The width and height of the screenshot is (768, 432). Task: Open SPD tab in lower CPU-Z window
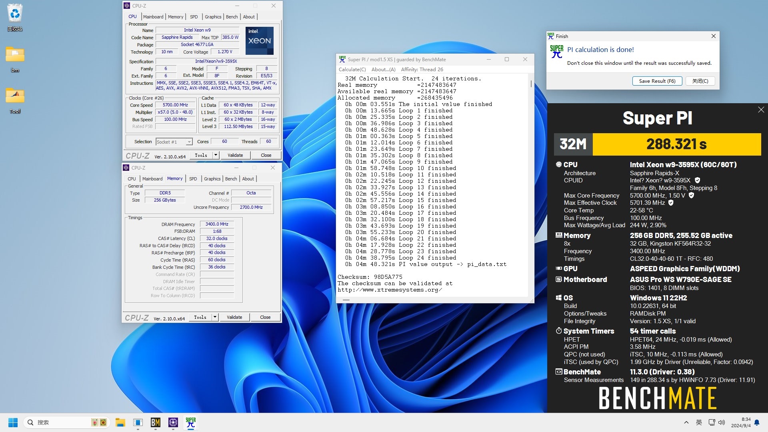pos(193,179)
